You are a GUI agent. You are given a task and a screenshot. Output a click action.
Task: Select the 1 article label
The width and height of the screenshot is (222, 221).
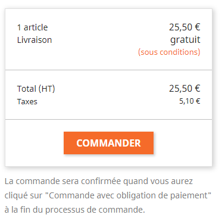click(32, 27)
